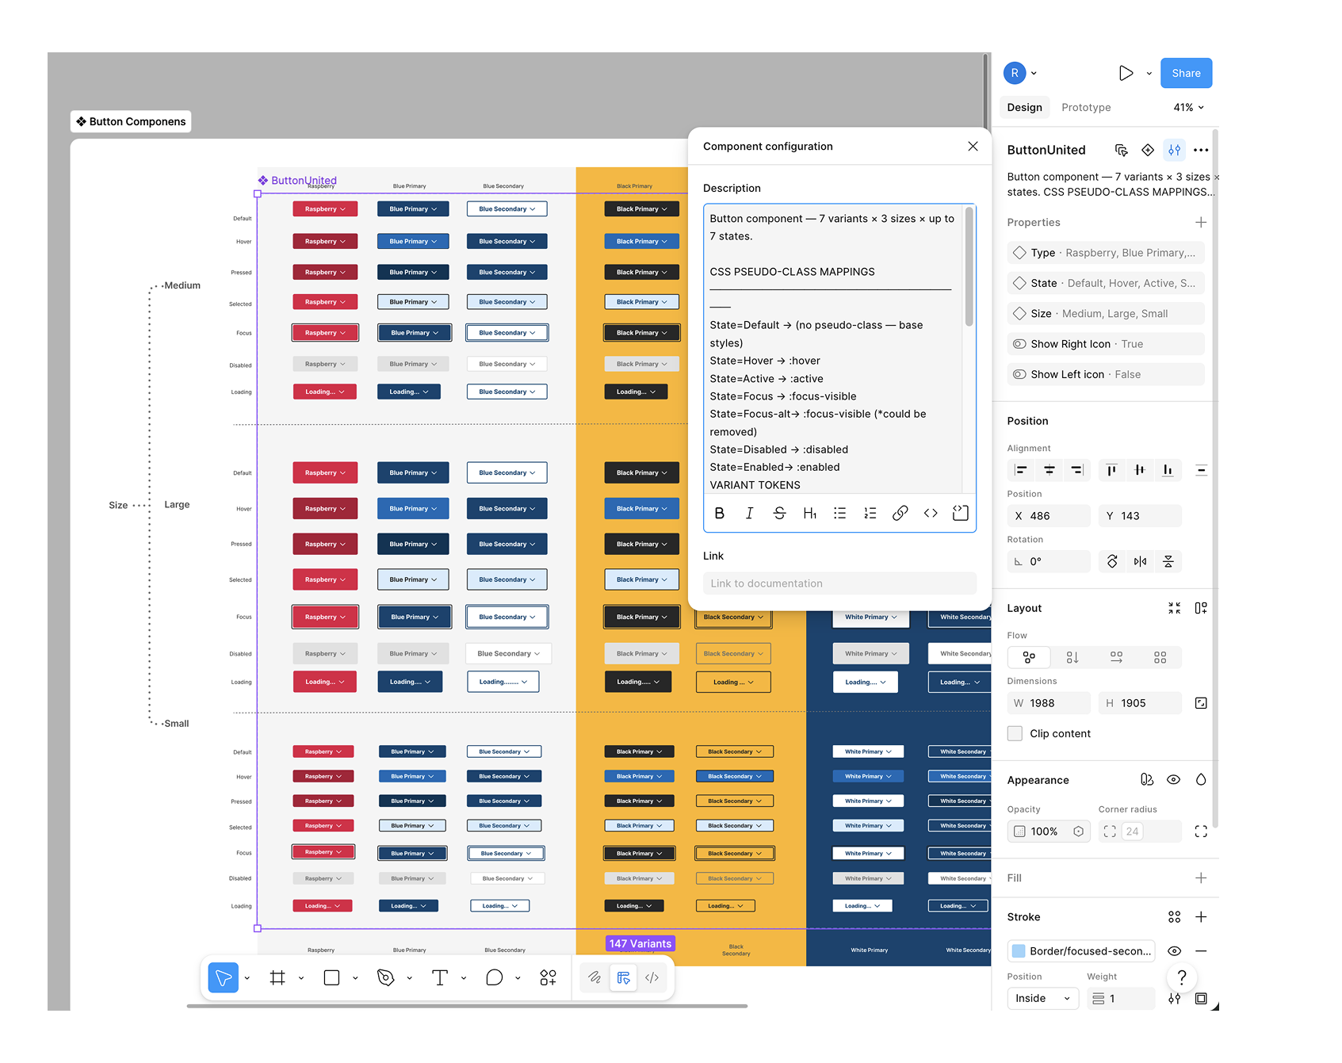The image size is (1342, 1063).
Task: Click the Share button
Action: click(x=1186, y=73)
